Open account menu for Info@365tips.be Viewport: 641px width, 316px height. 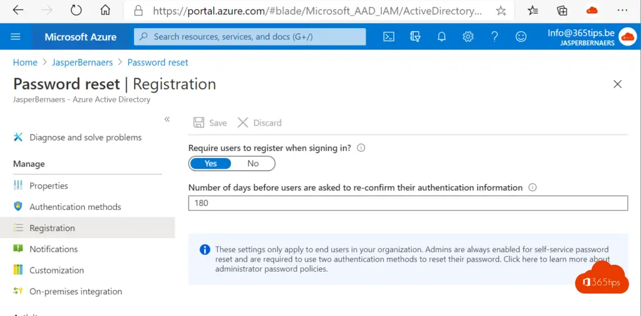(592, 37)
